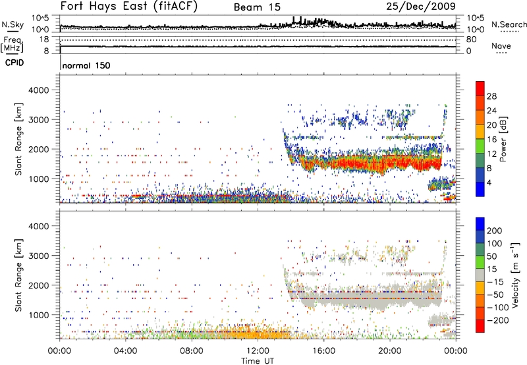This screenshot has width=527, height=365.
Task: Click the 'Power [dB]' colorbar label
Action: pos(503,139)
